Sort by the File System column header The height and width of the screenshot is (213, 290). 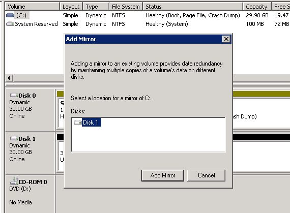click(126, 7)
